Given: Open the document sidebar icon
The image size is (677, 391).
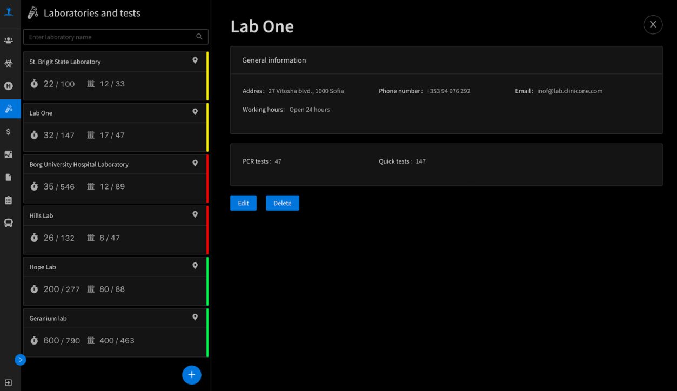Looking at the screenshot, I should coord(9,177).
